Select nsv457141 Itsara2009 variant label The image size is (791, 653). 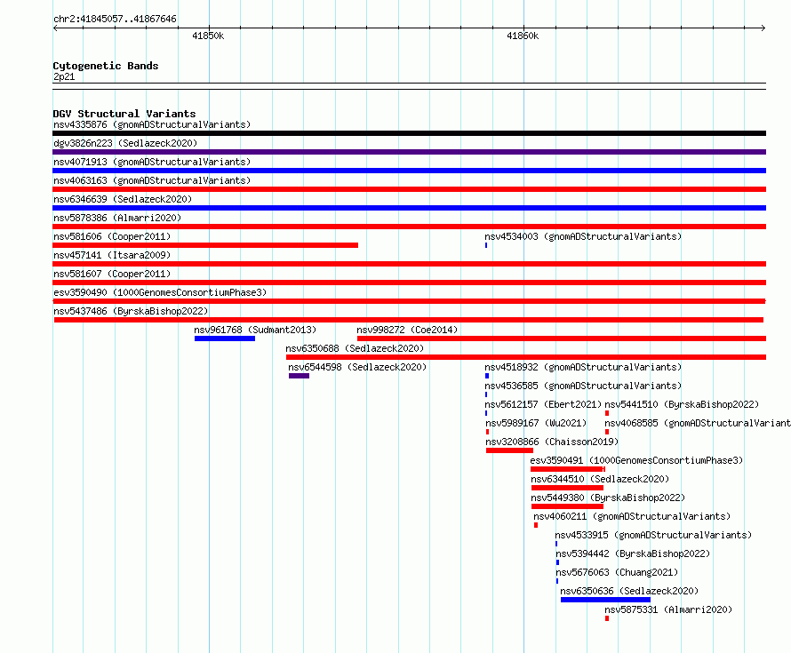point(112,255)
